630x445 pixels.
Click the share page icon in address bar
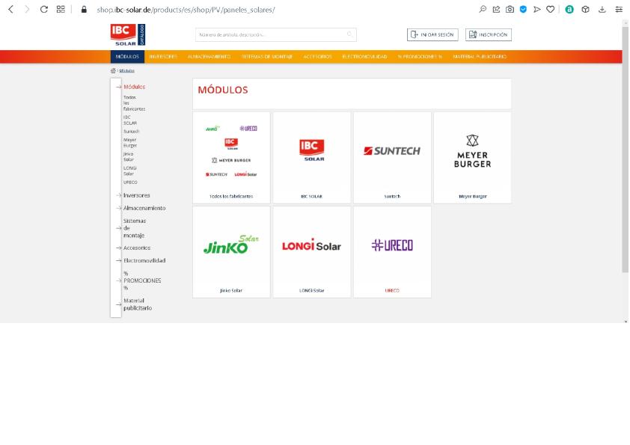pyautogui.click(x=496, y=9)
